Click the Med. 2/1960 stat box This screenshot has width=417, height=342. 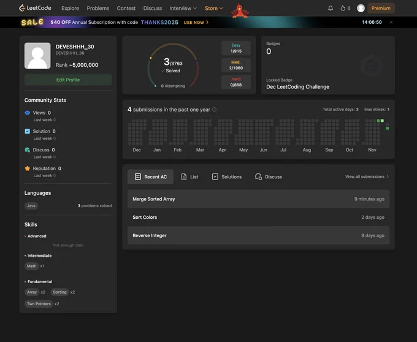236,65
